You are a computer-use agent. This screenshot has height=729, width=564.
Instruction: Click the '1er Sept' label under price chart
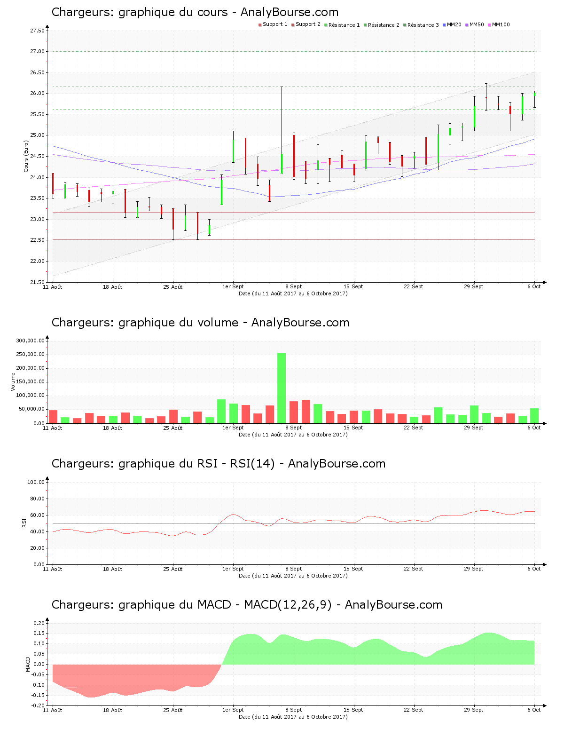(x=233, y=286)
